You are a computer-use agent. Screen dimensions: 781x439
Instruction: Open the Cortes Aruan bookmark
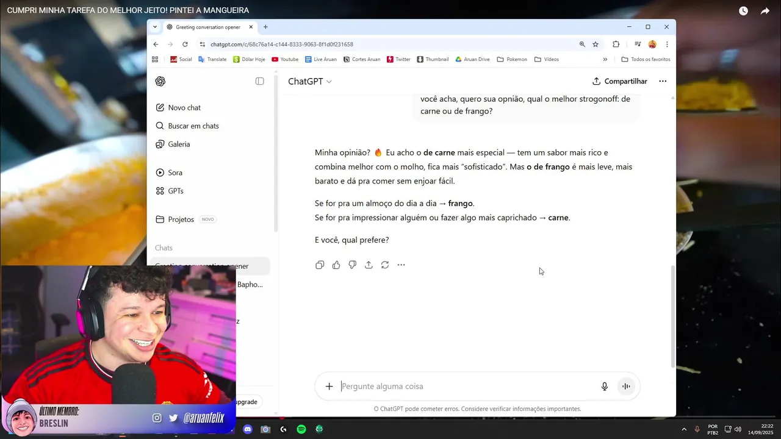point(361,59)
